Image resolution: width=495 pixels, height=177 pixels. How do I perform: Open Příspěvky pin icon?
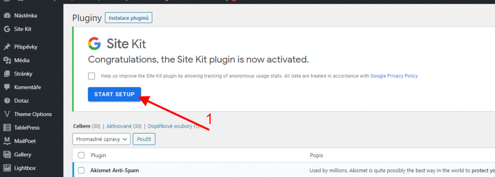tap(7, 47)
